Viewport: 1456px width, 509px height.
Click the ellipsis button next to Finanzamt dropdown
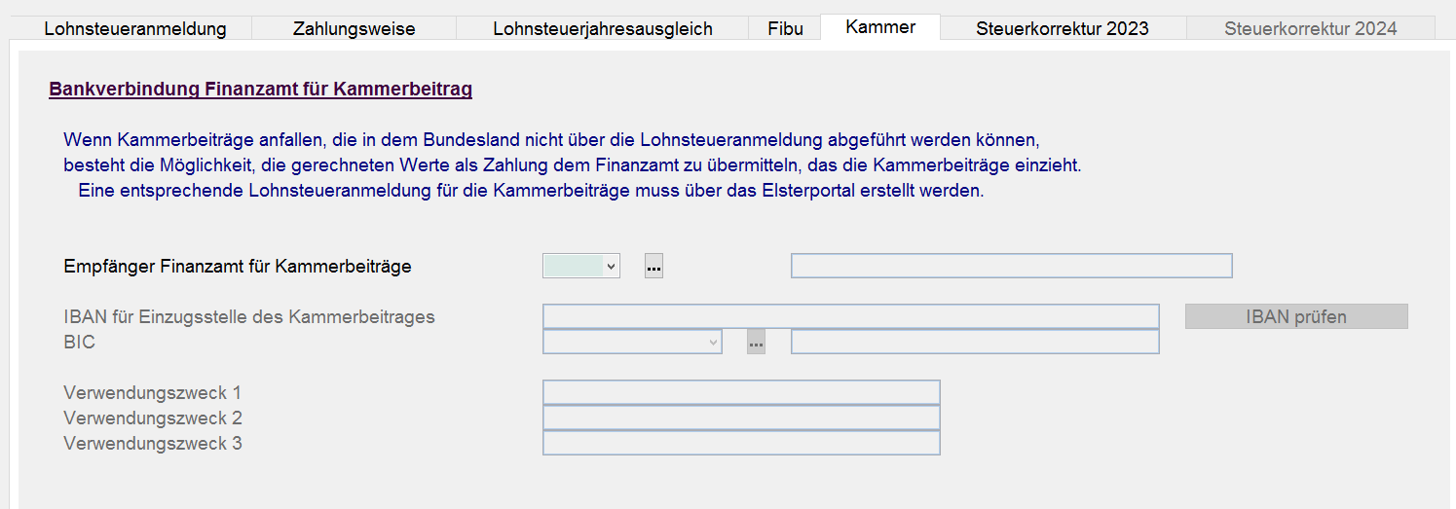pos(653,266)
